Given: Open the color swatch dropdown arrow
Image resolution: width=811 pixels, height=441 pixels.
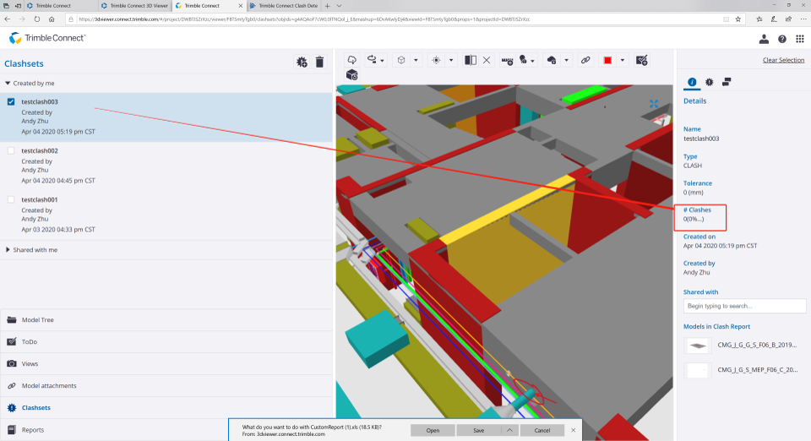Looking at the screenshot, I should click(623, 61).
